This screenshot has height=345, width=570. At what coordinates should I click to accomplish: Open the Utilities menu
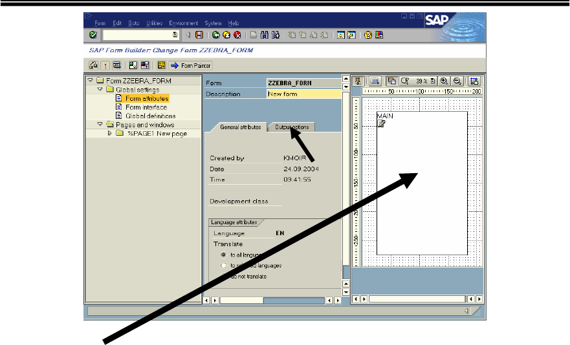(x=154, y=23)
